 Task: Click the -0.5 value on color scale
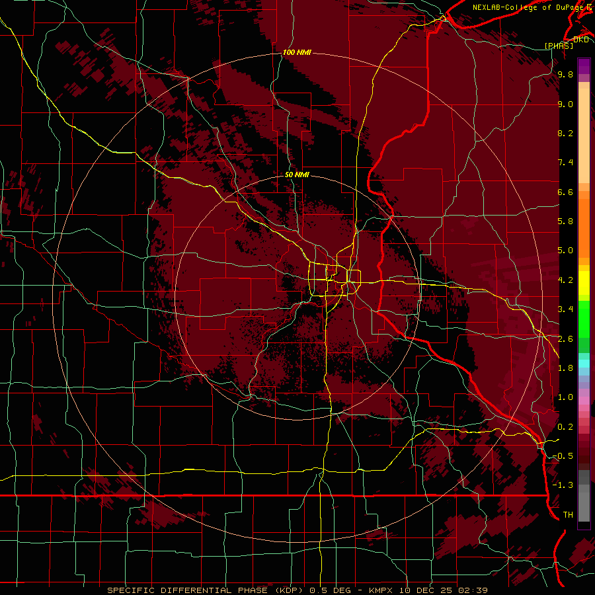click(563, 456)
